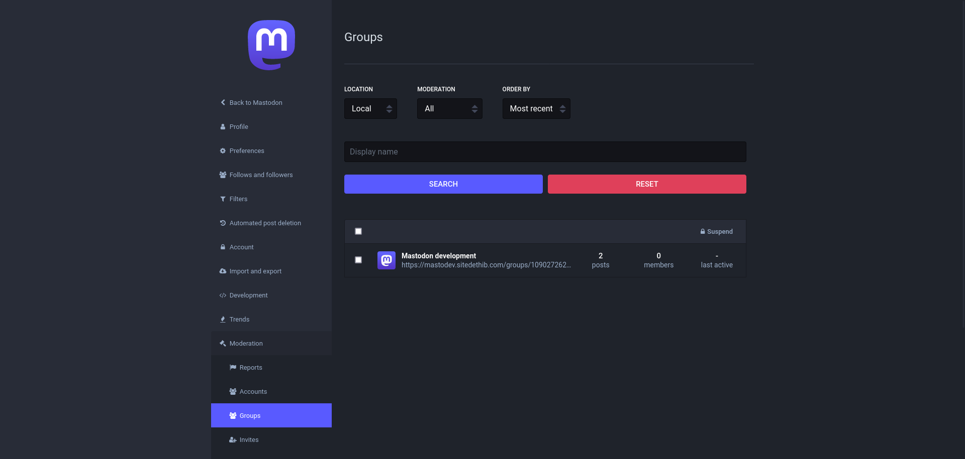
Task: Open Follows and followers page
Action: (x=271, y=175)
